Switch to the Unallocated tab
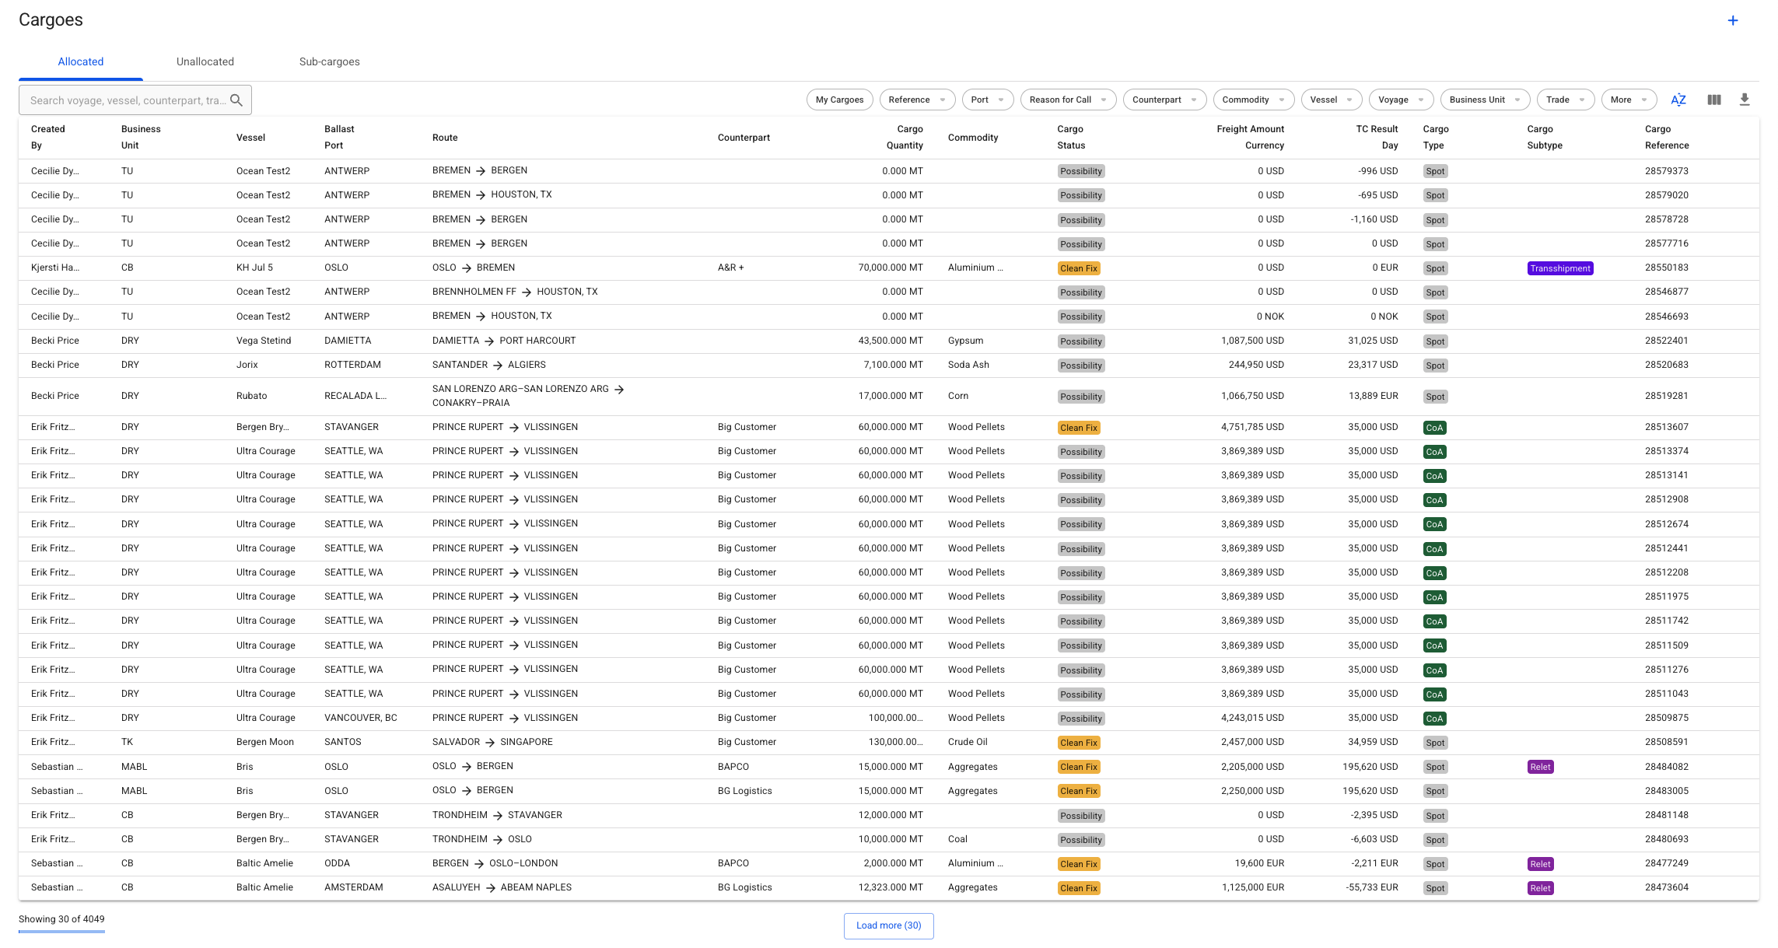Viewport: 1778px width, 948px height. tap(205, 61)
